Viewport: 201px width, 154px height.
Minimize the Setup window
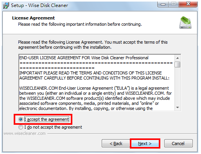point(163,4)
